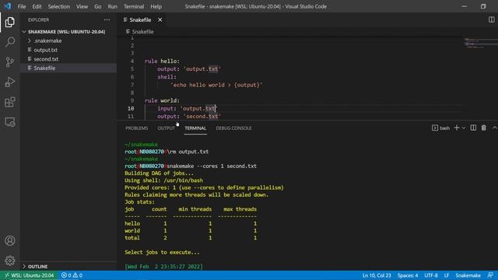Click the 'rm output.txt' command in the terminal

tap(188, 152)
